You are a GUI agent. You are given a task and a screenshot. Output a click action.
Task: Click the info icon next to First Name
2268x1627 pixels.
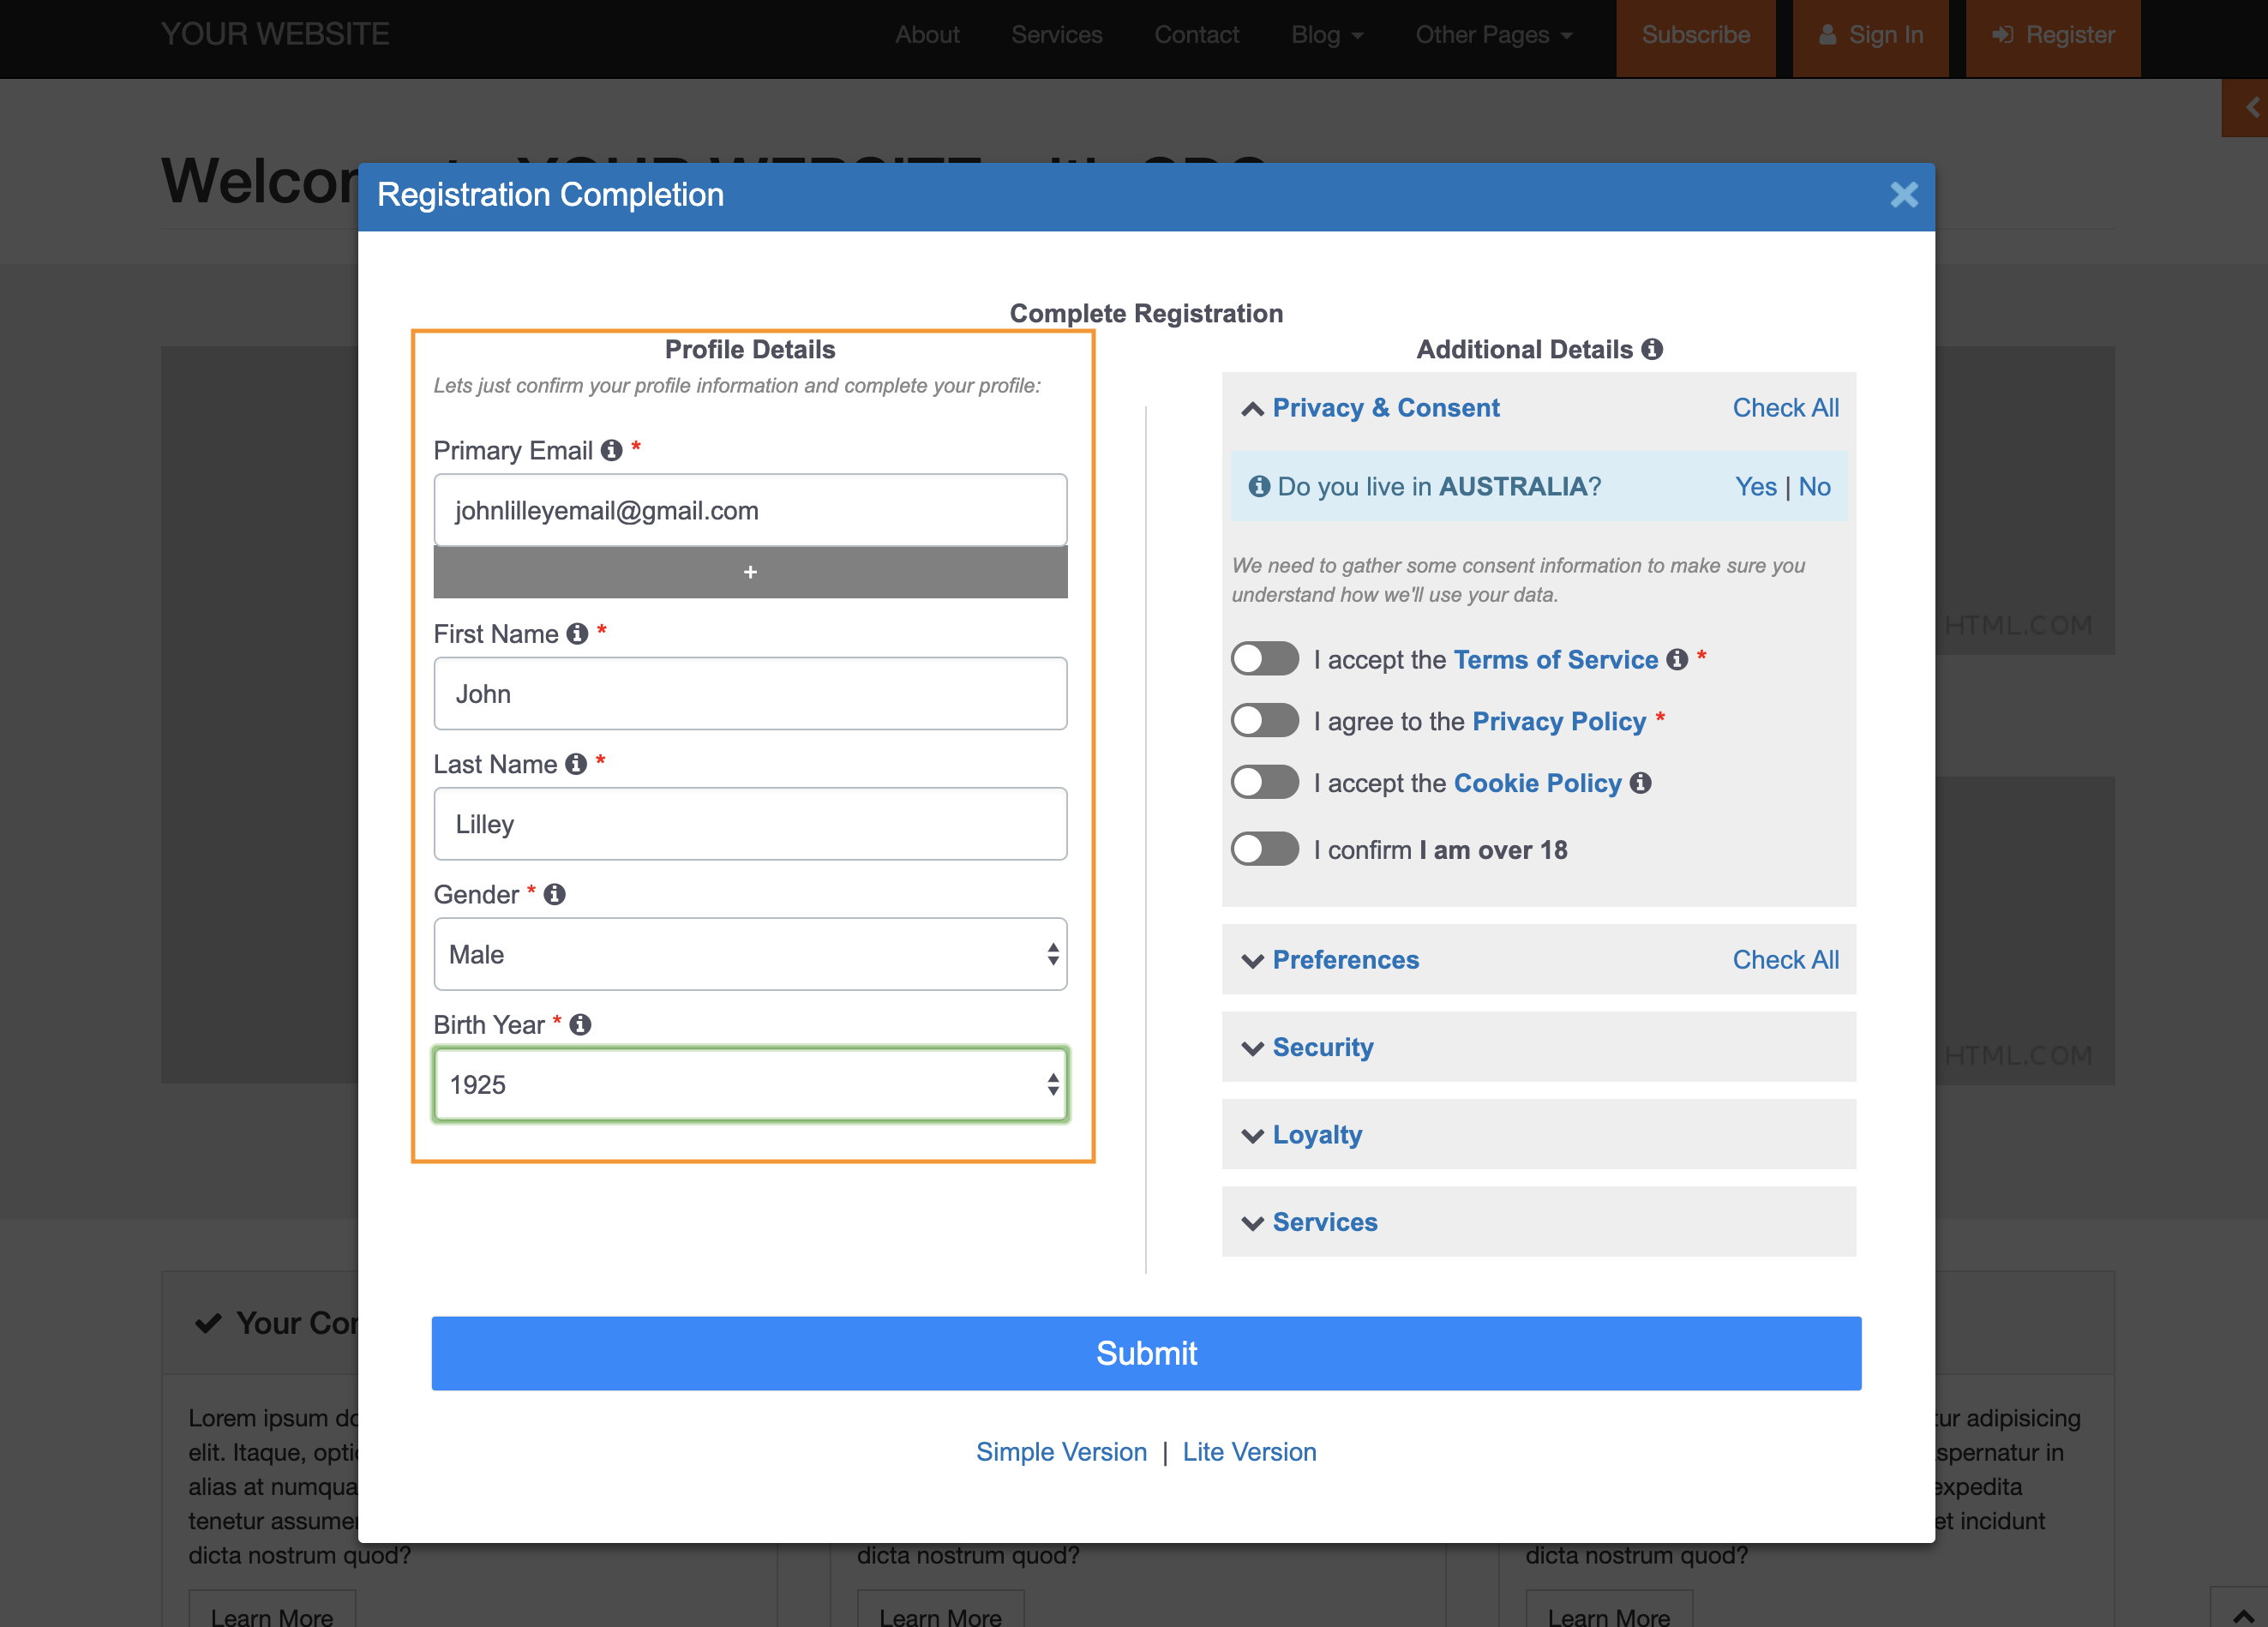[577, 634]
